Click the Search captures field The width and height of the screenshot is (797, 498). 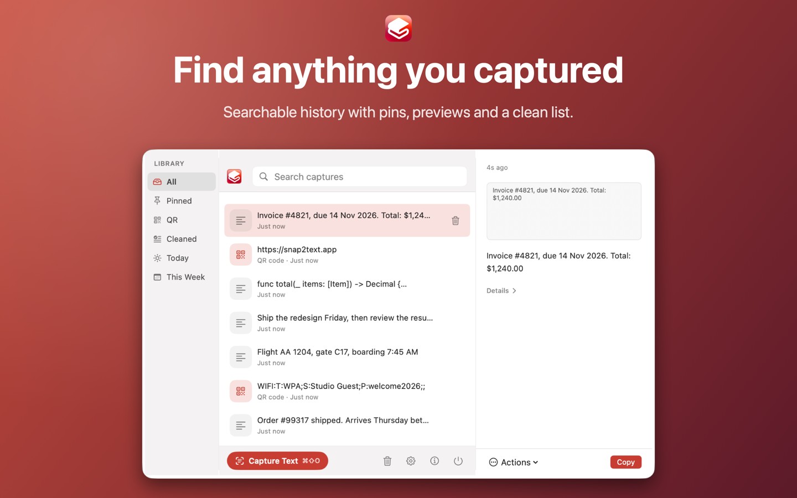tap(360, 177)
